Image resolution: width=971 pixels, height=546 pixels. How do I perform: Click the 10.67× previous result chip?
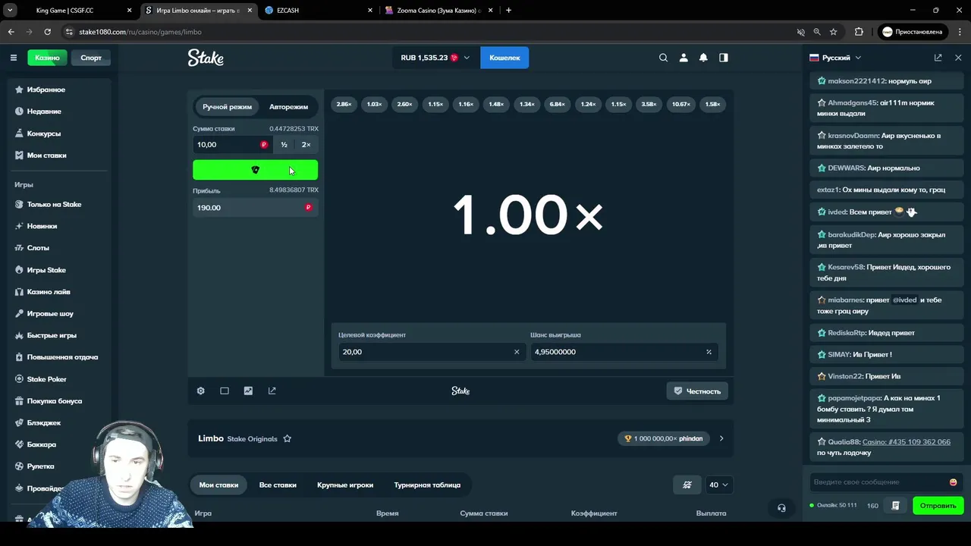point(680,104)
